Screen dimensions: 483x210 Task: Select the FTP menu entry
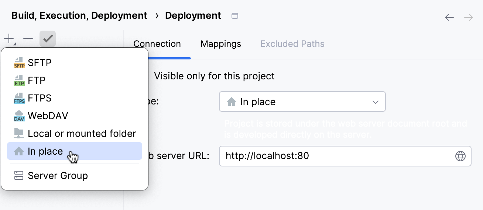tap(37, 80)
